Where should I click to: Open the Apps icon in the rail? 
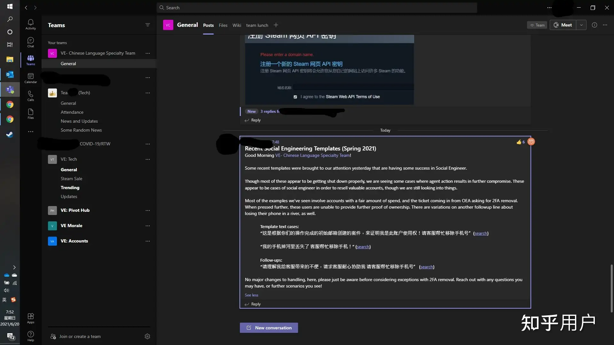pos(30,318)
